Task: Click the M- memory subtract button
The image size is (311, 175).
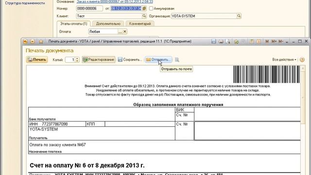Action: [281, 41]
